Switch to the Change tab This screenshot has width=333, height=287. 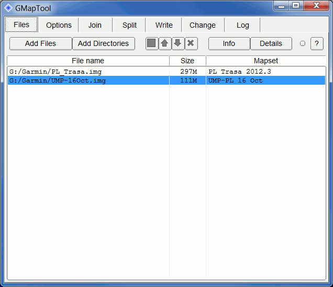point(203,25)
